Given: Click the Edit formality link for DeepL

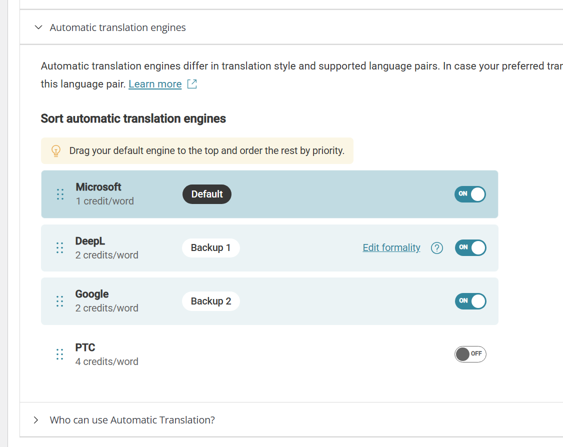Looking at the screenshot, I should click(391, 247).
